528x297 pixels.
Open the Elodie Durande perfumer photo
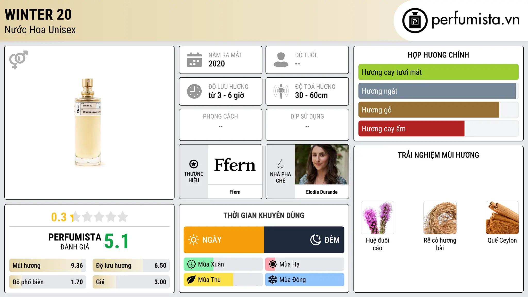pos(322,164)
